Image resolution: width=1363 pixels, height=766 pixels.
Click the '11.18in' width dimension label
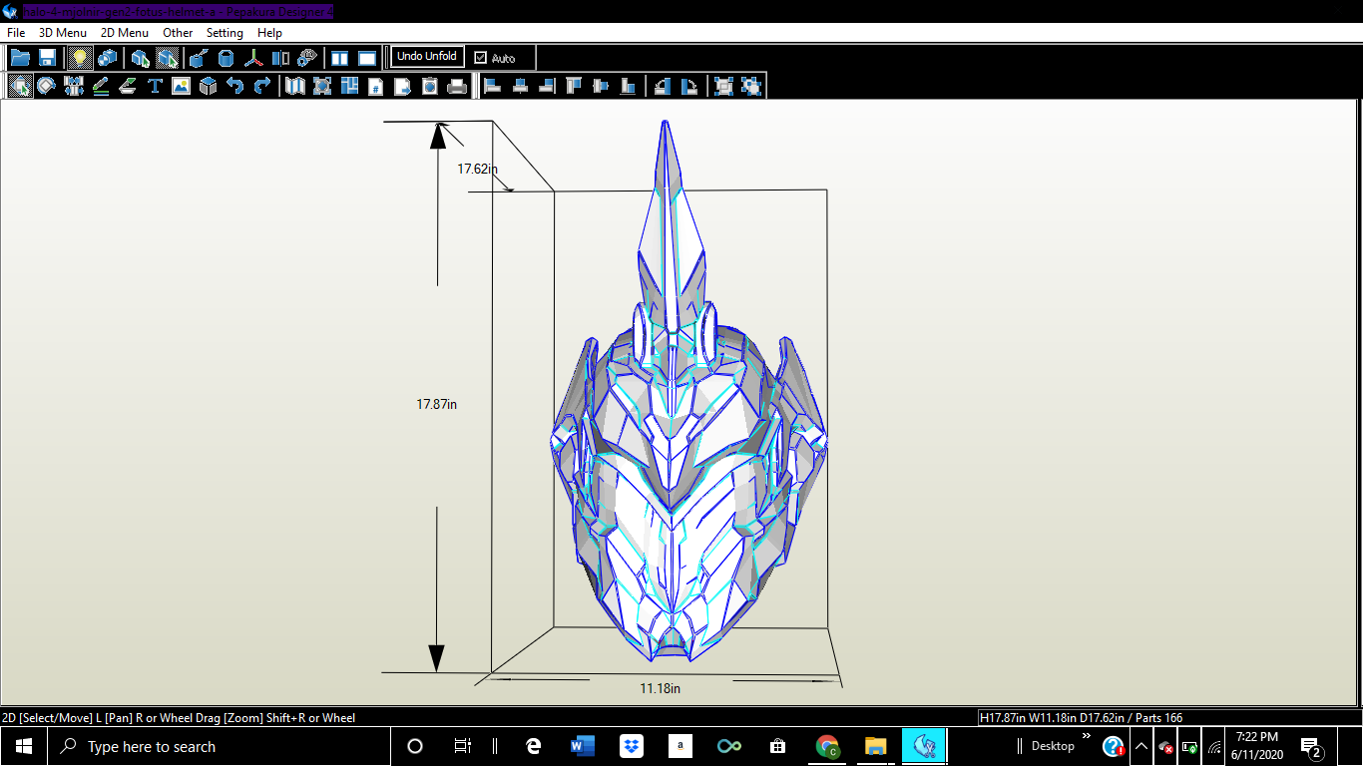661,688
